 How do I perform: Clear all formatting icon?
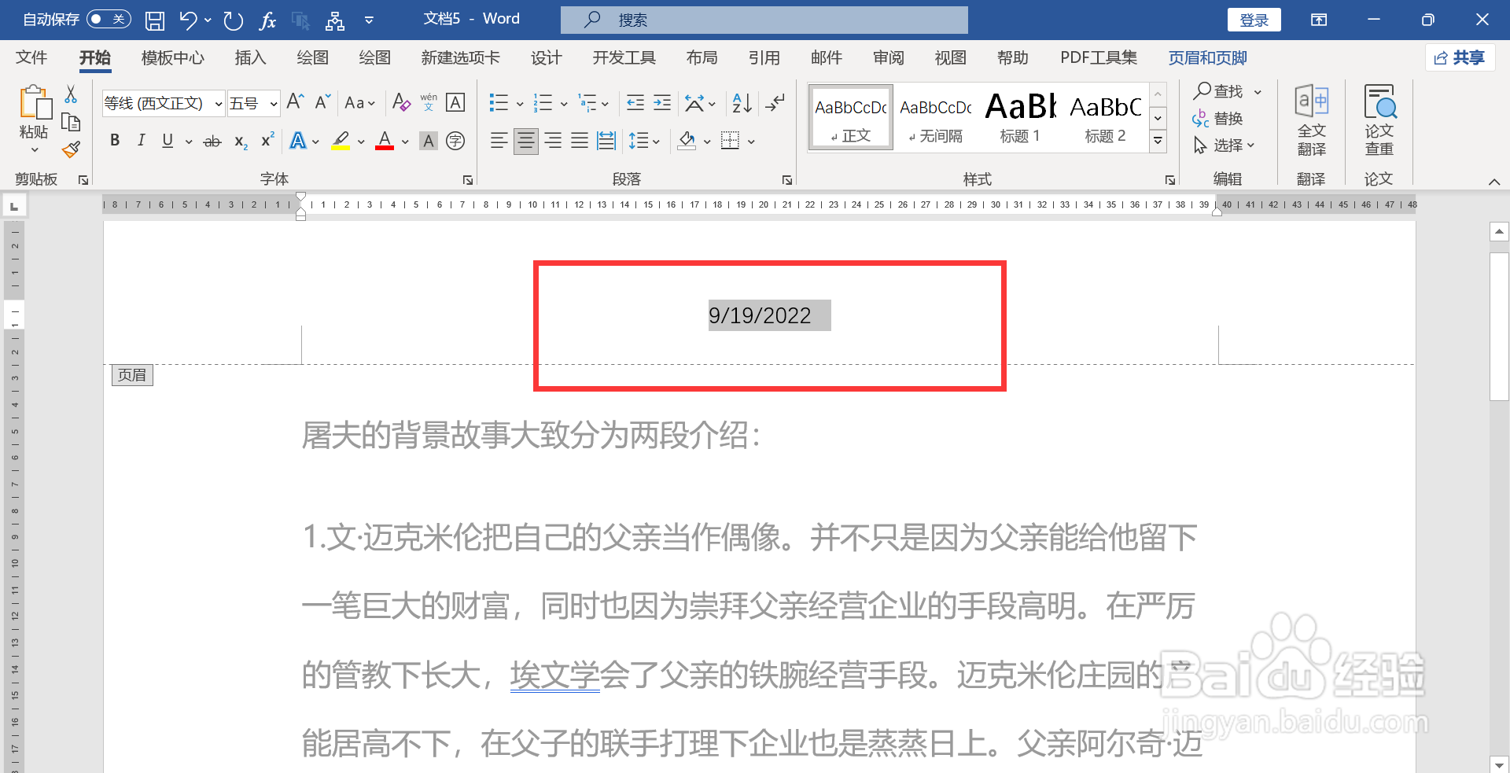pos(401,102)
